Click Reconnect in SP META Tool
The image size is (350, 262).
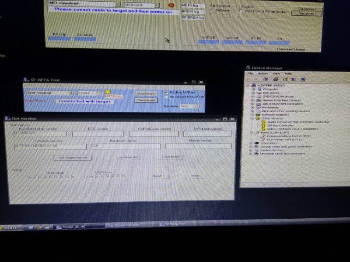point(146,100)
